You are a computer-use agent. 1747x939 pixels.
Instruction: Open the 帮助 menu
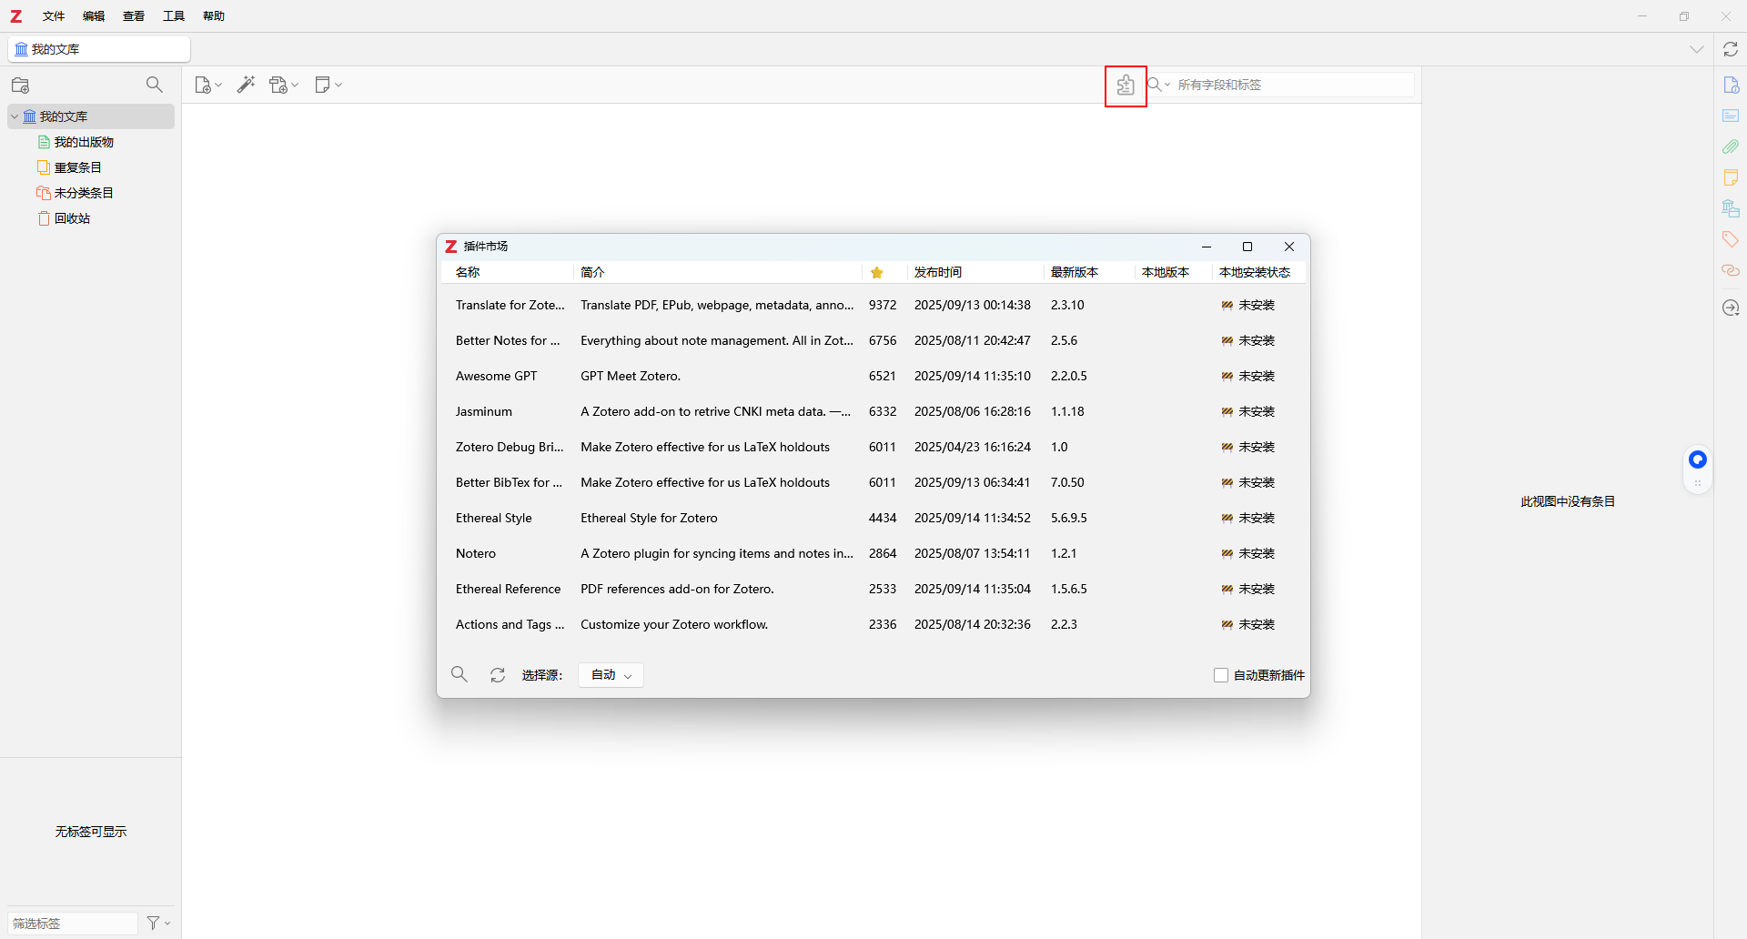(214, 16)
